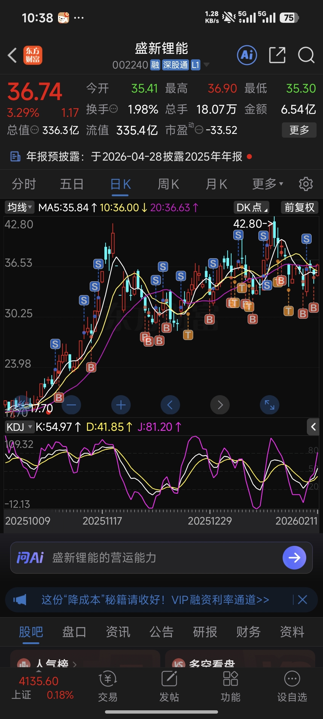Move chart left with arrow button
Image resolution: width=323 pixels, height=719 pixels.
[170, 405]
